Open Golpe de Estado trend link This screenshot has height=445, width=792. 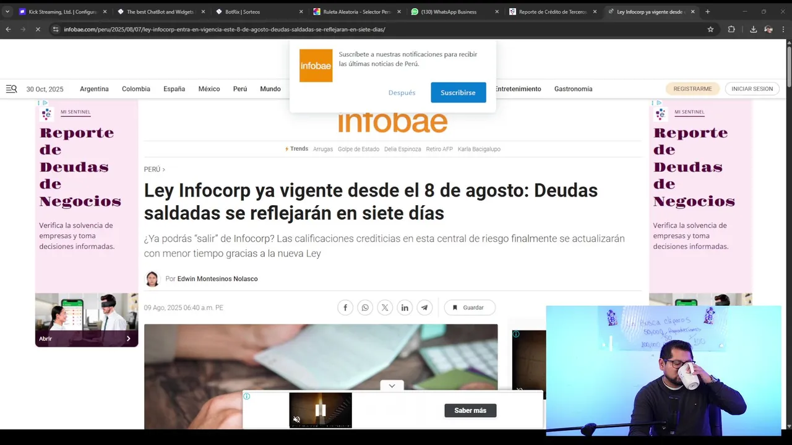358,149
